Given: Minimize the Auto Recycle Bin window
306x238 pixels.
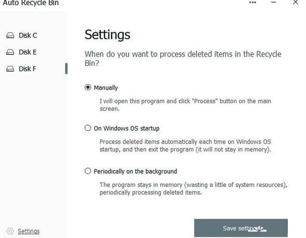Looking at the screenshot, I should (x=274, y=3).
